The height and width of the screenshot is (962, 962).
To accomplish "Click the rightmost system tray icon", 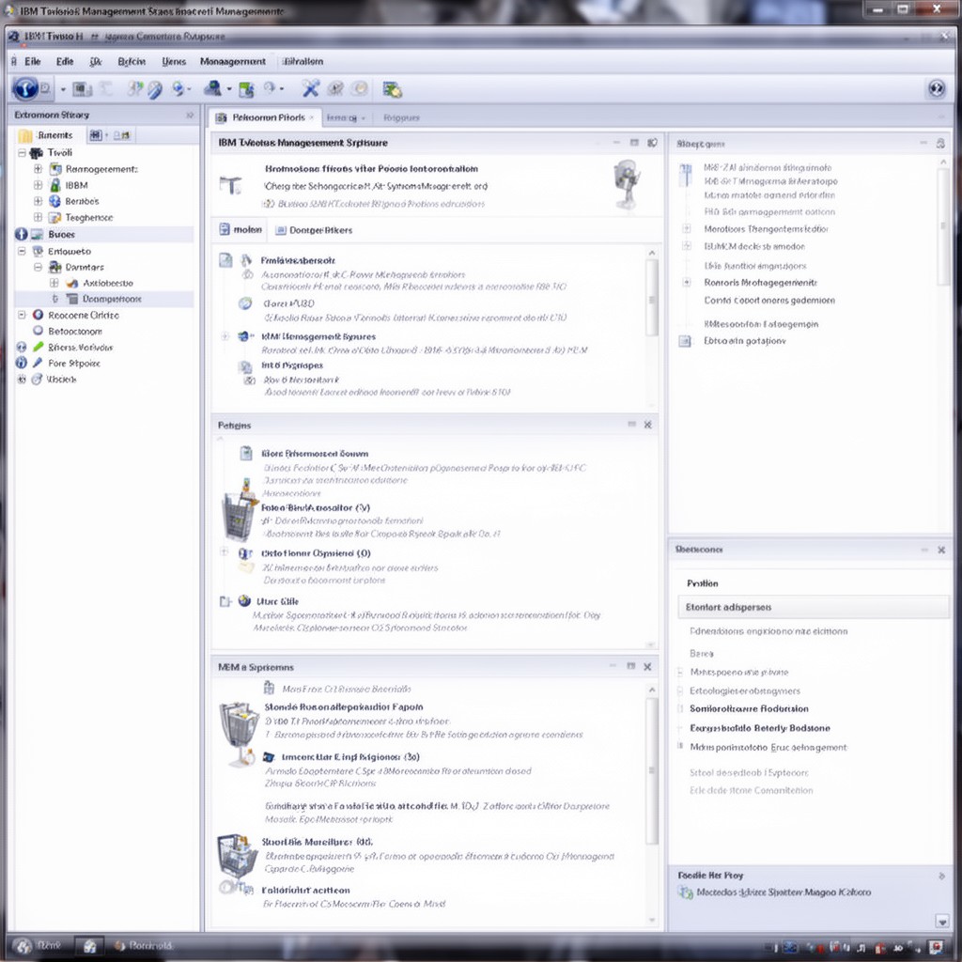I will 937,948.
